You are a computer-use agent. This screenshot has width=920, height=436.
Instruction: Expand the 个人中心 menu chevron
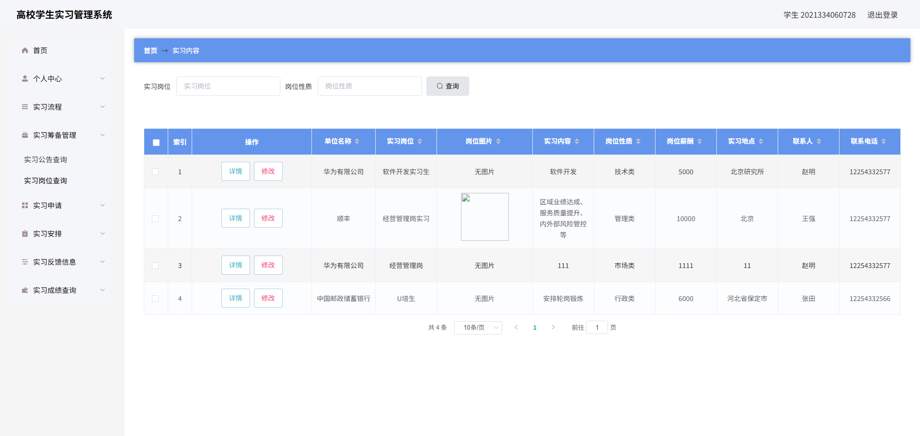[103, 78]
